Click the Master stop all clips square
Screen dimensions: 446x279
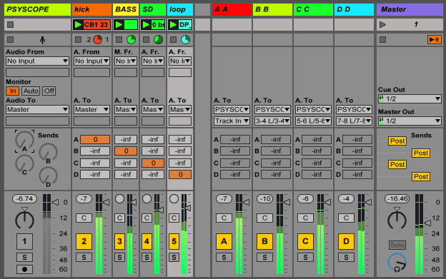[383, 39]
